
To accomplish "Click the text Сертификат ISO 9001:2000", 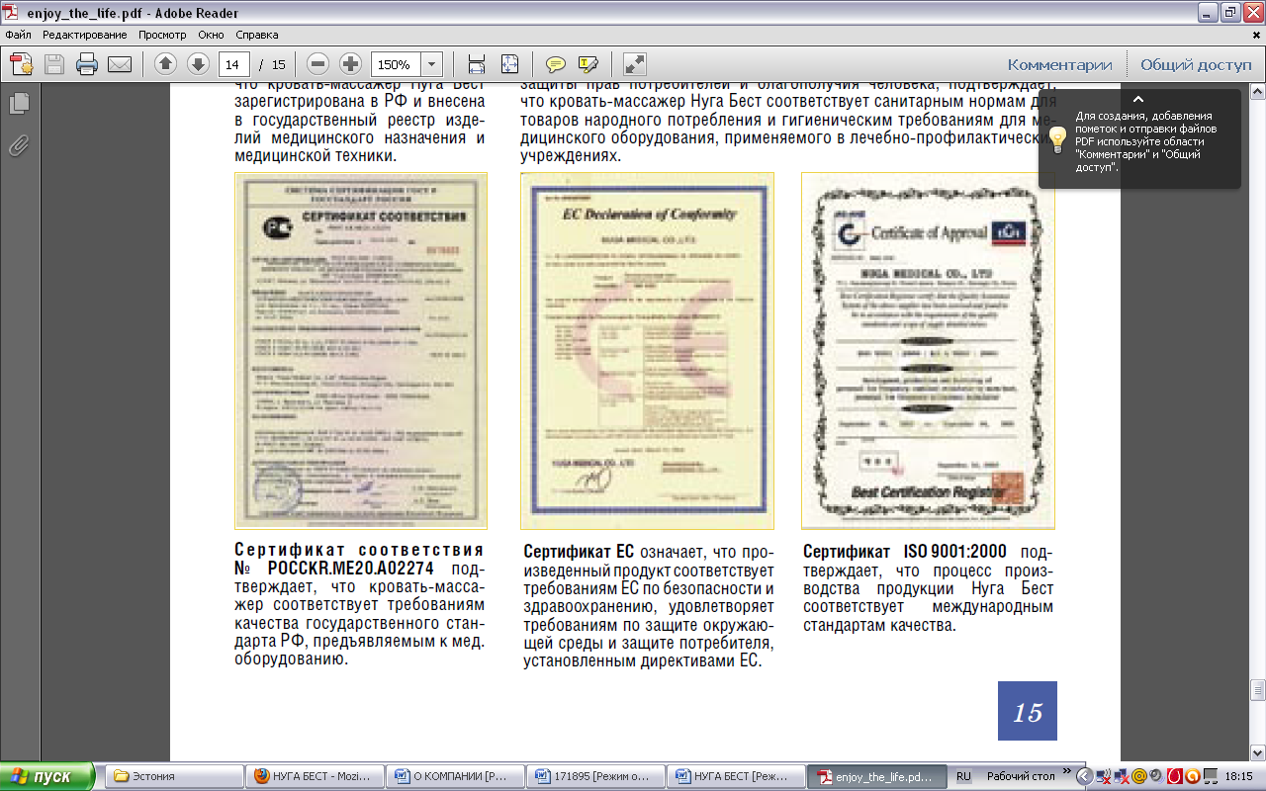I will (x=905, y=552).
